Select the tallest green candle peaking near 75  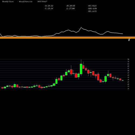tap(81, 69)
